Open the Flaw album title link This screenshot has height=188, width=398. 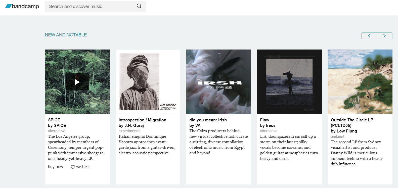(x=264, y=120)
